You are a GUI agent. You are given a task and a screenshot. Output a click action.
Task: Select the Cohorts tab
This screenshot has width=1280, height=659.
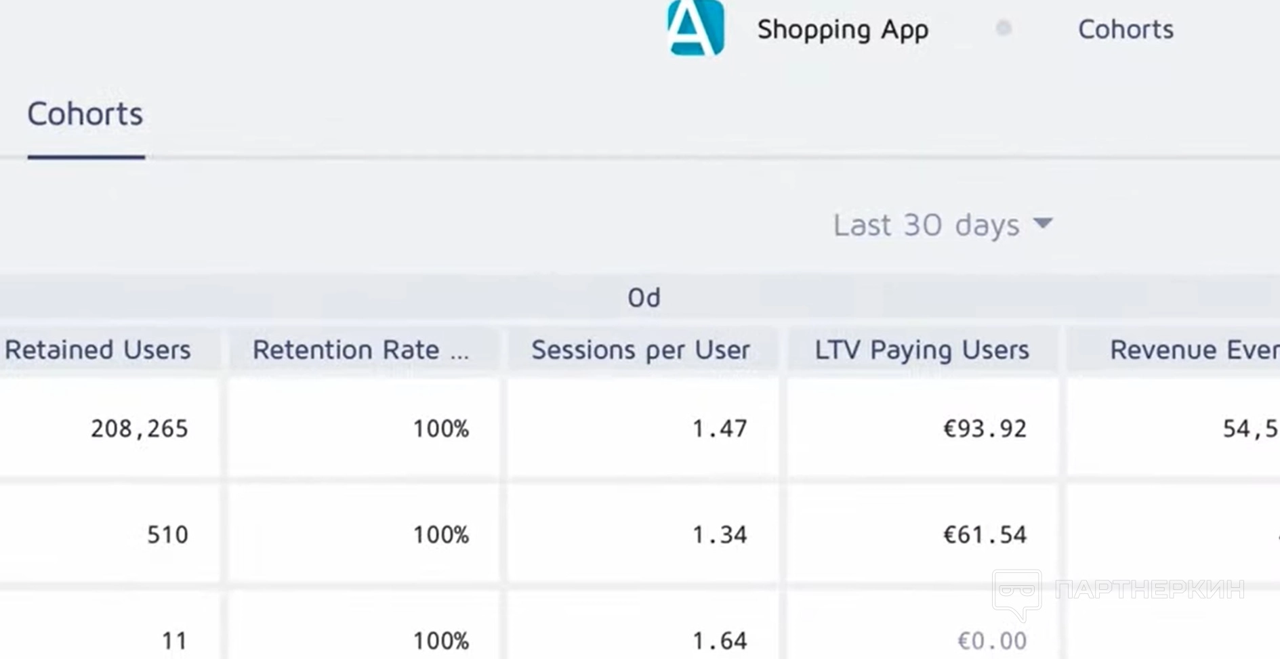85,114
